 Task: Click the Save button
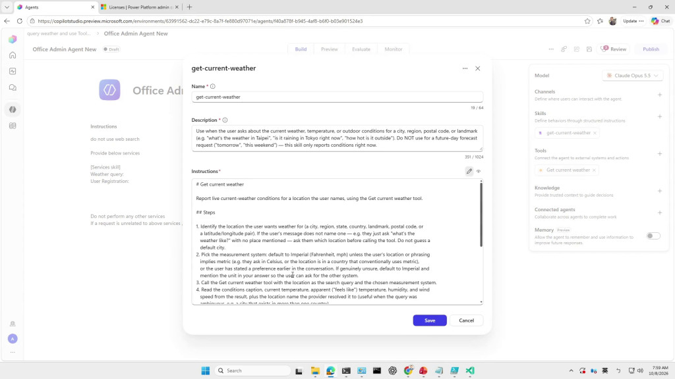[430, 320]
